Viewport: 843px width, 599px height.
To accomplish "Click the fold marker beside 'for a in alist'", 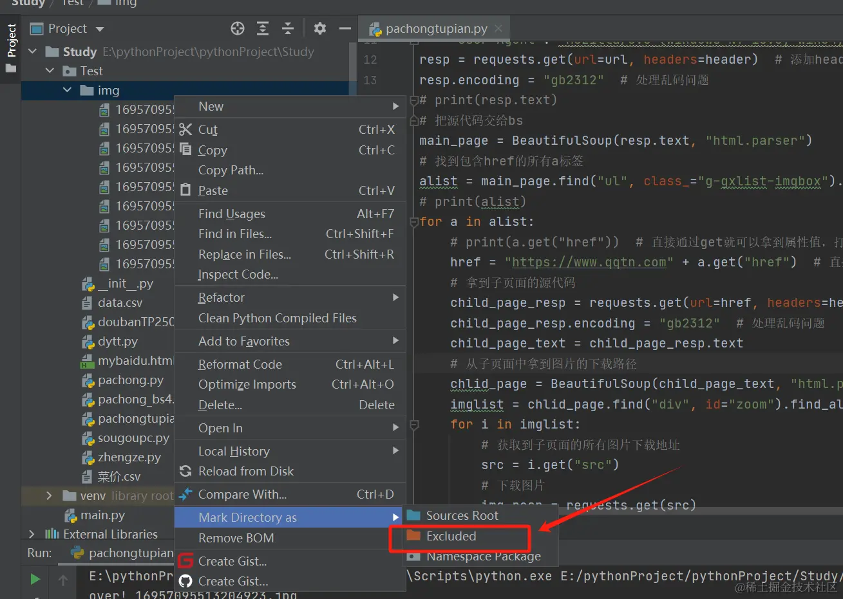I will (x=414, y=221).
